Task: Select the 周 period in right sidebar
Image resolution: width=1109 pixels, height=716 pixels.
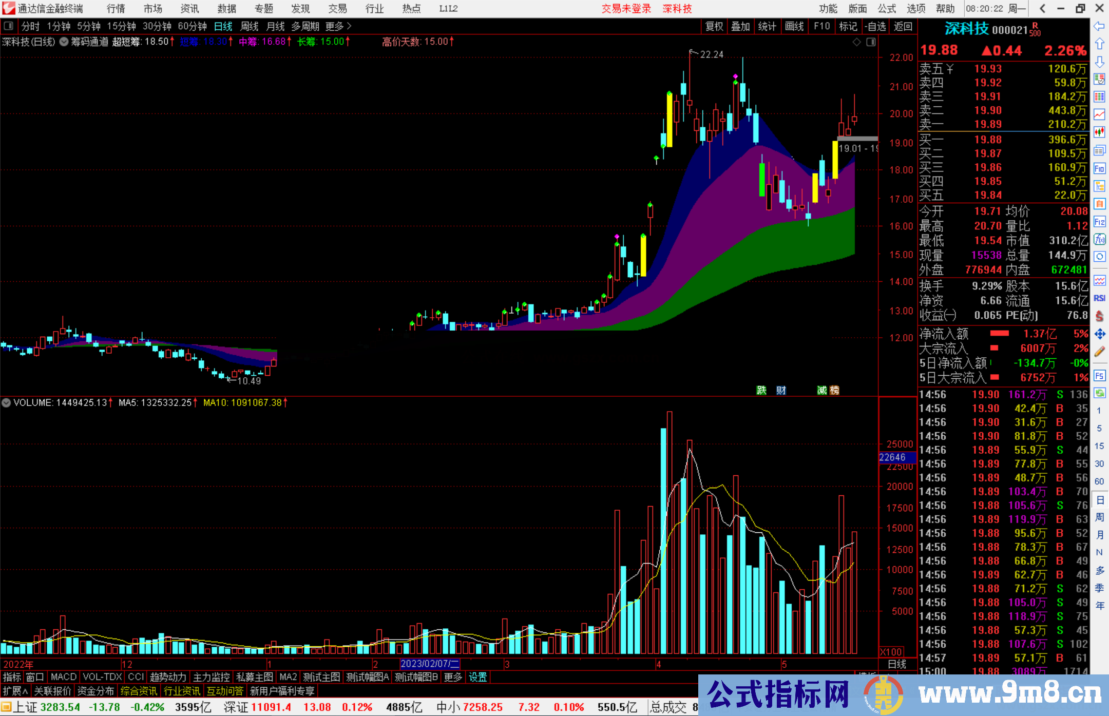Action: 1100,517
